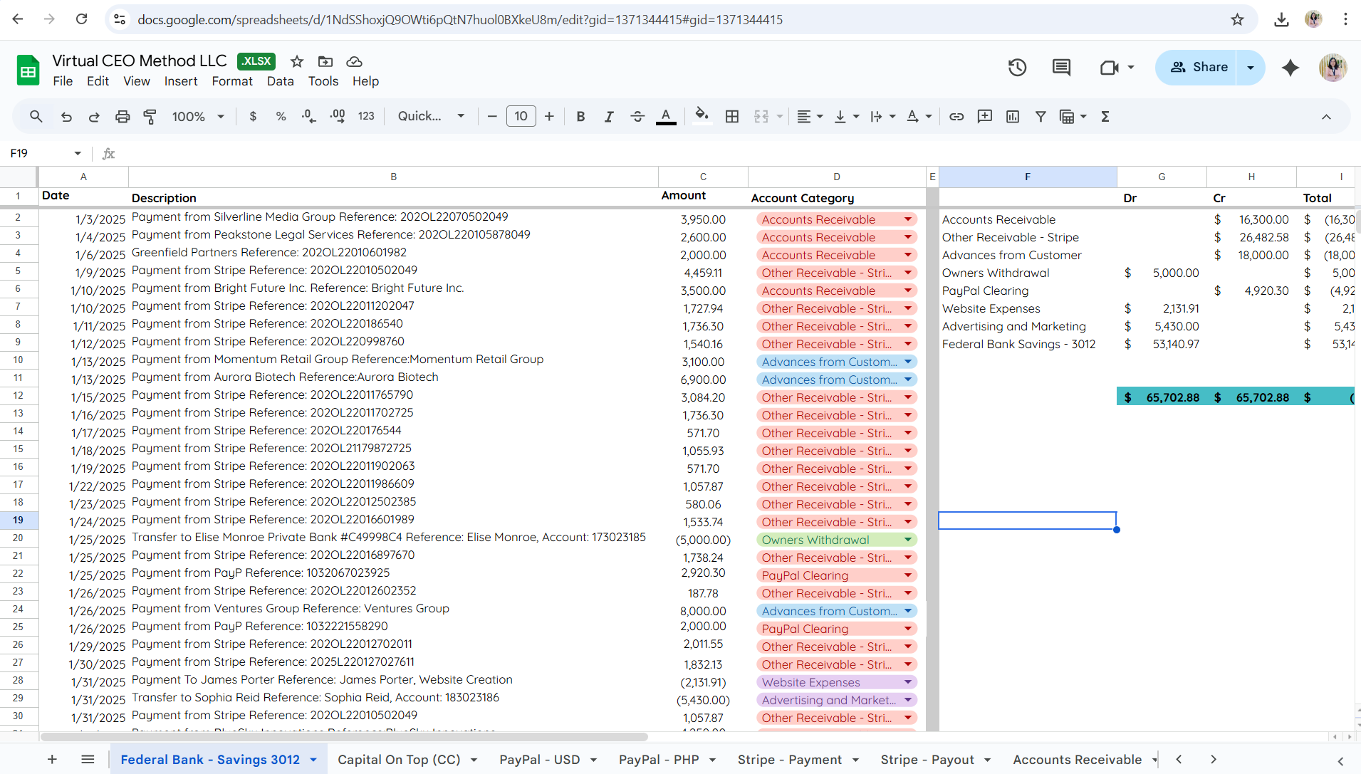Open the text color picker

(x=666, y=116)
